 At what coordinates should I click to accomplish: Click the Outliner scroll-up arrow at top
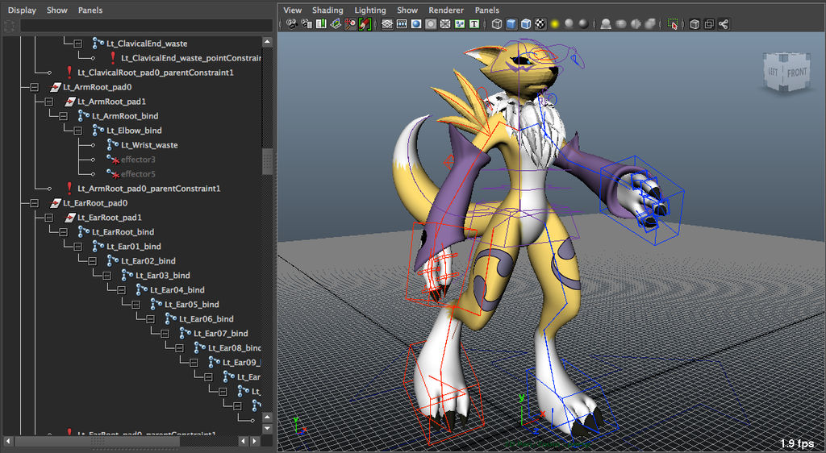coord(268,42)
